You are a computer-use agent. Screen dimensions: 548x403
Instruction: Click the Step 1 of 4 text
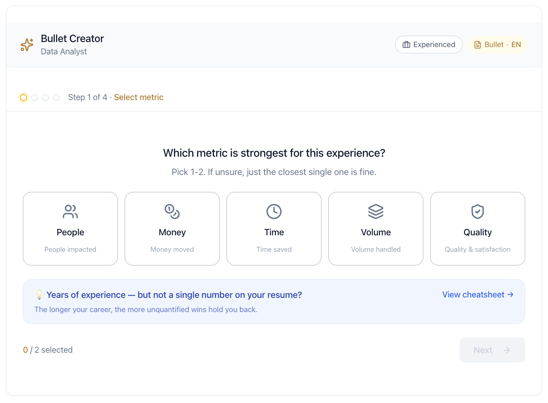(x=88, y=97)
